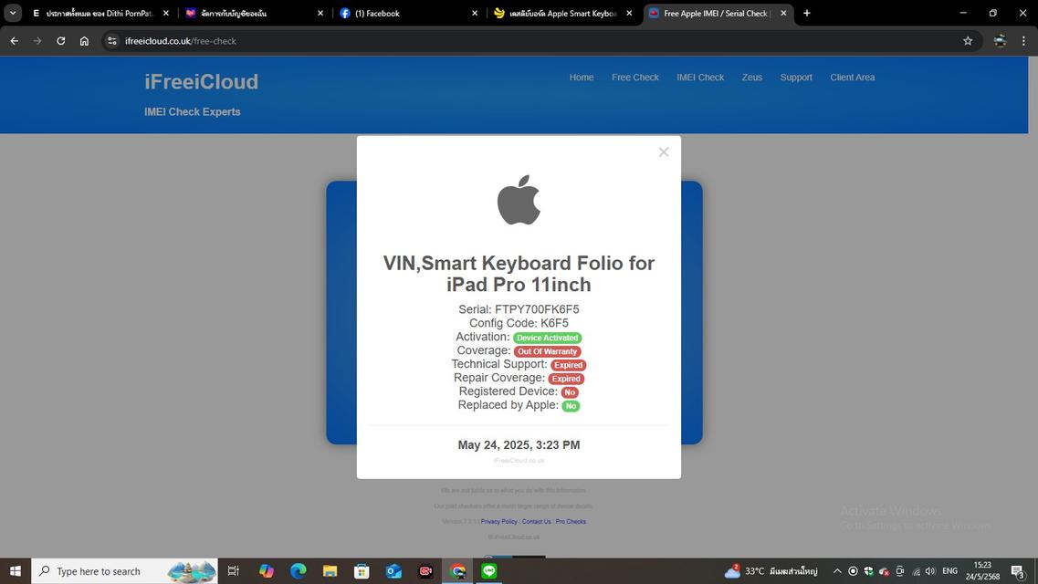Viewport: 1038px width, 584px height.
Task: Open new browser tab
Action: pos(806,13)
